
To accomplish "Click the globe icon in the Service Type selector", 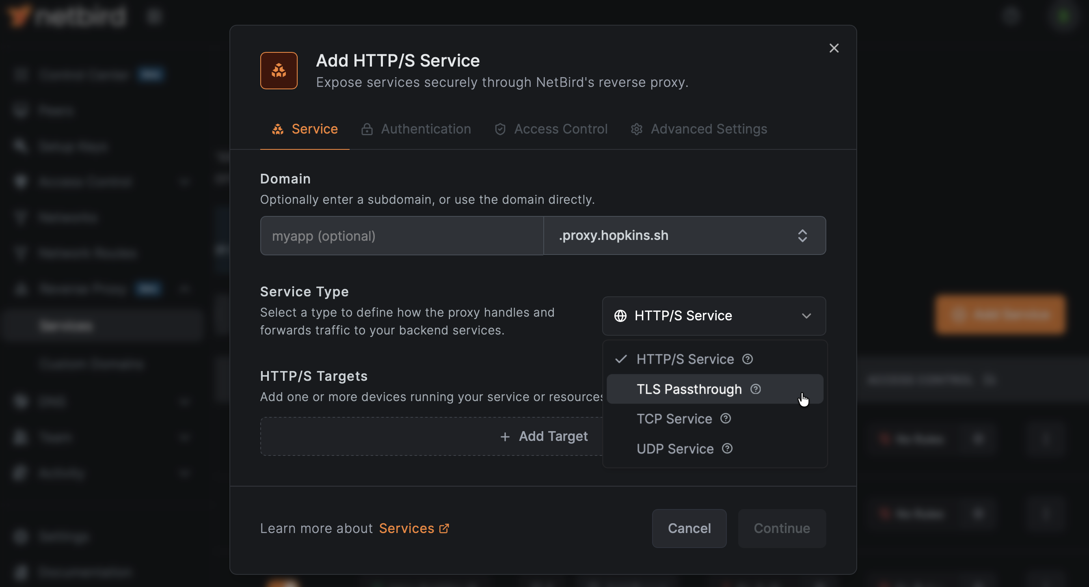I will pyautogui.click(x=620, y=316).
